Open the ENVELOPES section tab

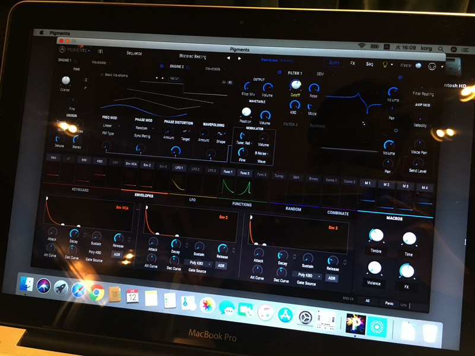[144, 195]
